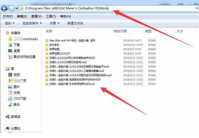Select 桌面 desktop icon in sidebar
This screenshot has height=138, width=199.
(16, 51)
